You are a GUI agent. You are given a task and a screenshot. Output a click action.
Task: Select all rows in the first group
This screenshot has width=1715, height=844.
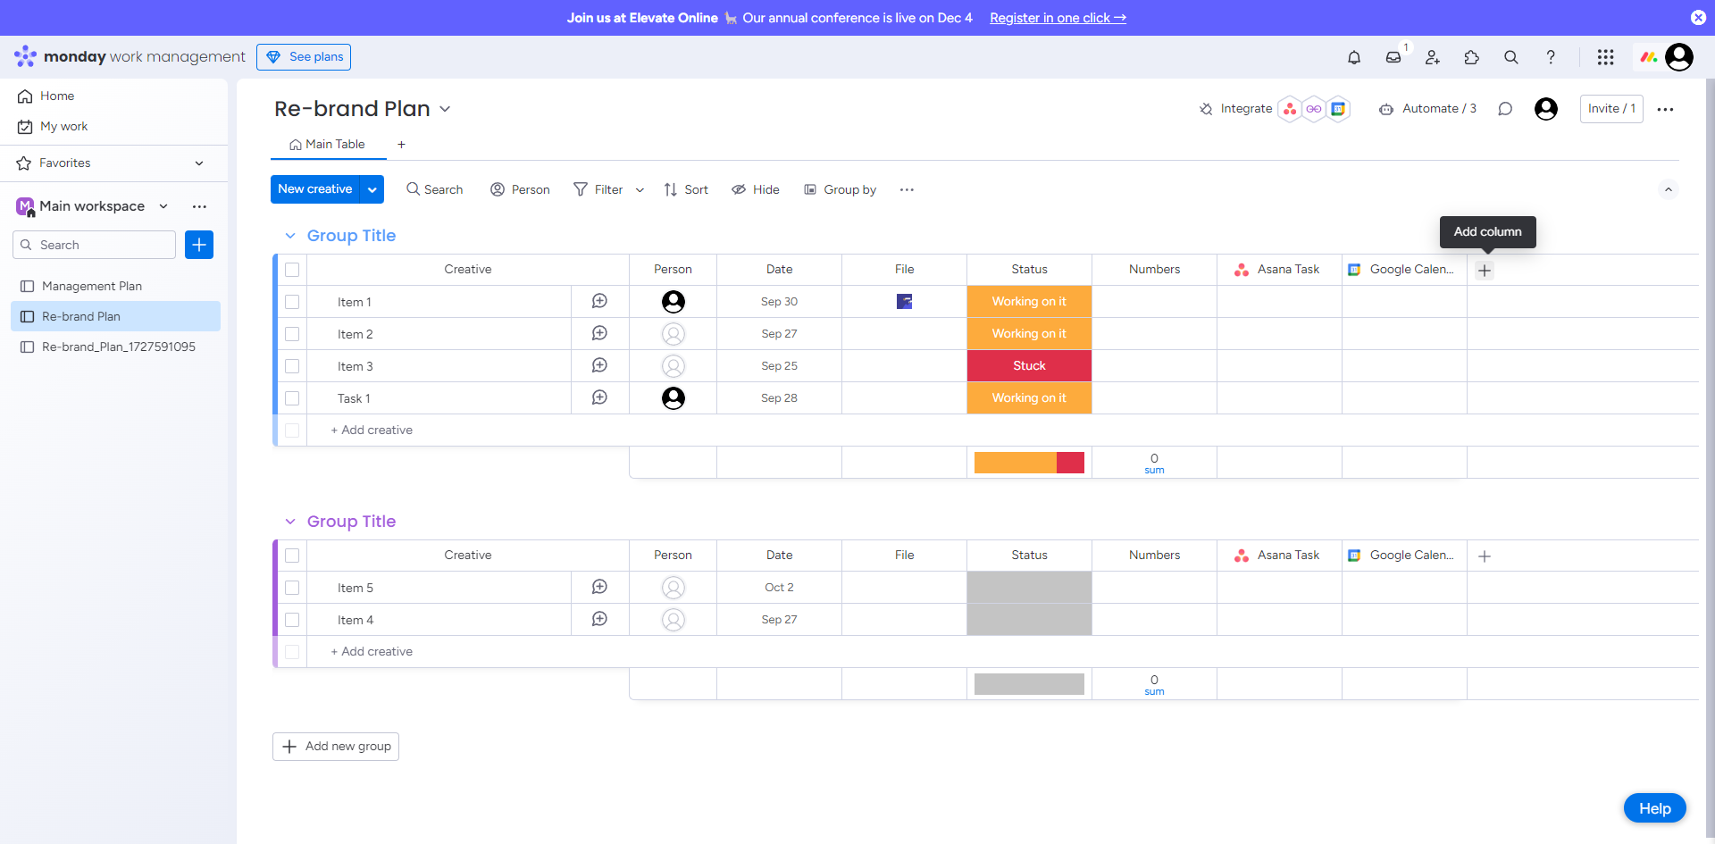(292, 269)
